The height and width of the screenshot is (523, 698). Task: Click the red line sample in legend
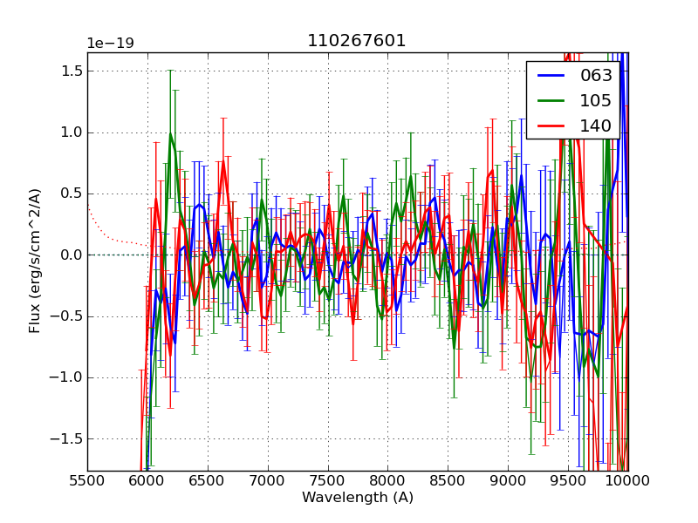(550, 126)
